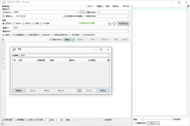This screenshot has width=190, height=126.
Task: Enable the 高亮群组 checkbox
Action: tap(15, 120)
